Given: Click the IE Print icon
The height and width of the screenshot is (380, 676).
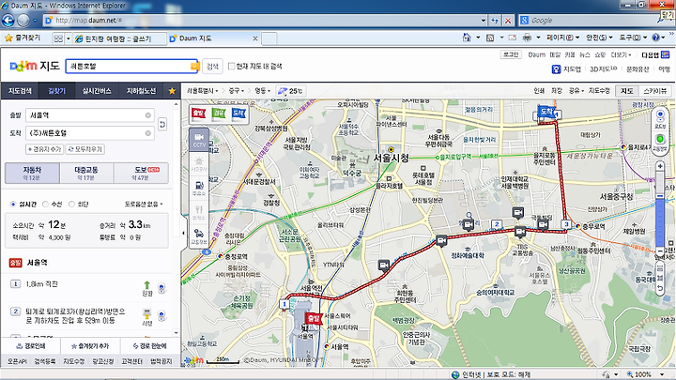Looking at the screenshot, I should click(x=527, y=38).
